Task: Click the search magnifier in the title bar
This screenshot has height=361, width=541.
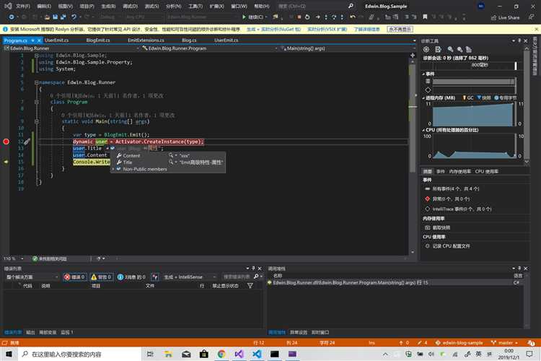Action: tap(351, 6)
